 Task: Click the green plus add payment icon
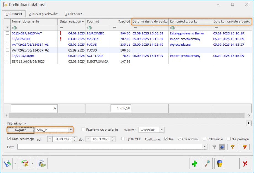pyautogui.click(x=195, y=164)
